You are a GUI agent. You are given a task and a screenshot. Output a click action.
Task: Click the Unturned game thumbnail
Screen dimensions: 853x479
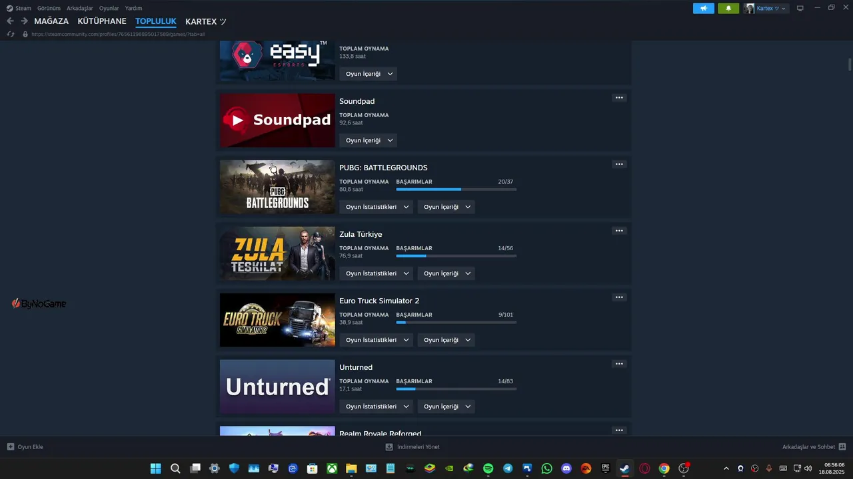point(277,387)
